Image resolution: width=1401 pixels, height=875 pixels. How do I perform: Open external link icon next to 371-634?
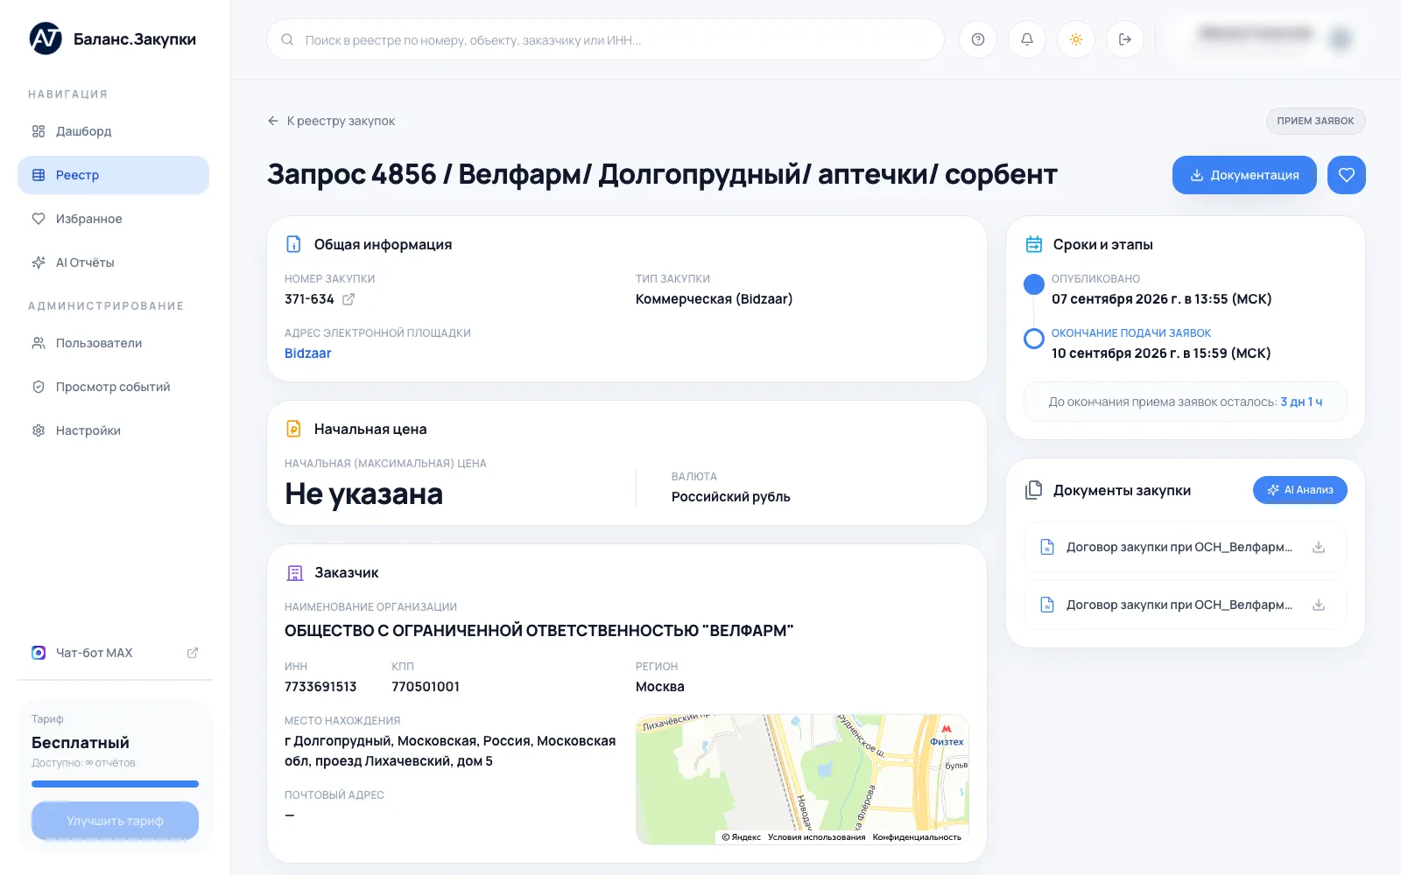[x=348, y=299]
